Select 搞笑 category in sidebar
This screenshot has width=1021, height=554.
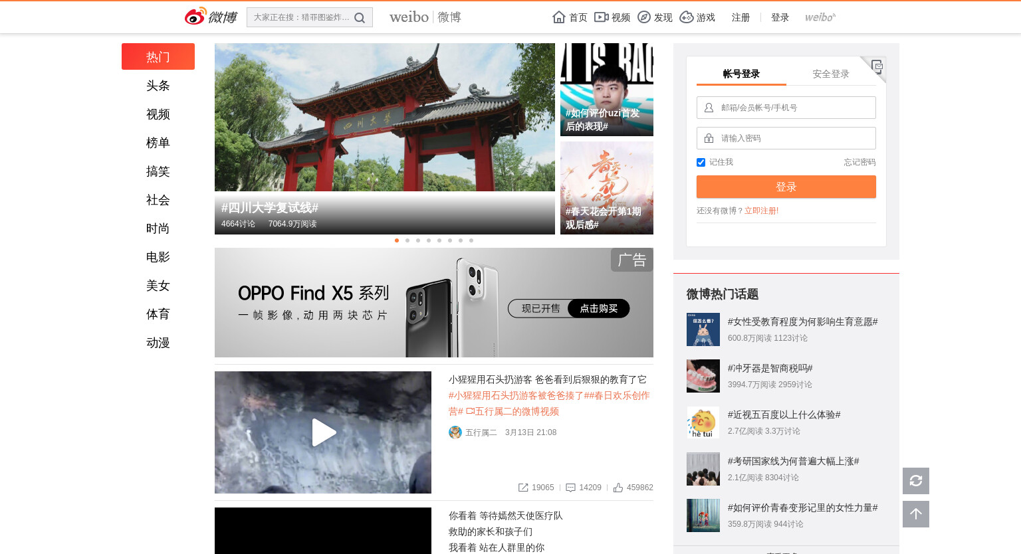(158, 171)
